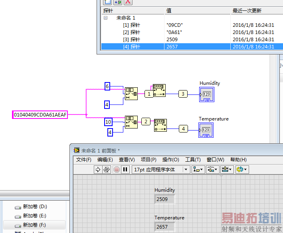Open the Resize Objects dropdown

227,170
